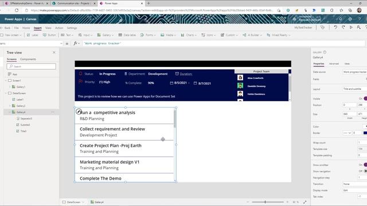Click the fit to window expand icon
Image resolution: width=367 pixels, height=206 pixels.
coord(304,202)
